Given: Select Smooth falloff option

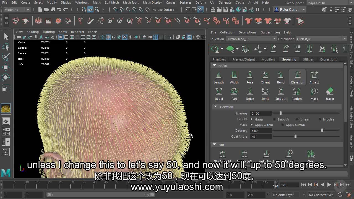Looking at the screenshot, I should 281,119.
